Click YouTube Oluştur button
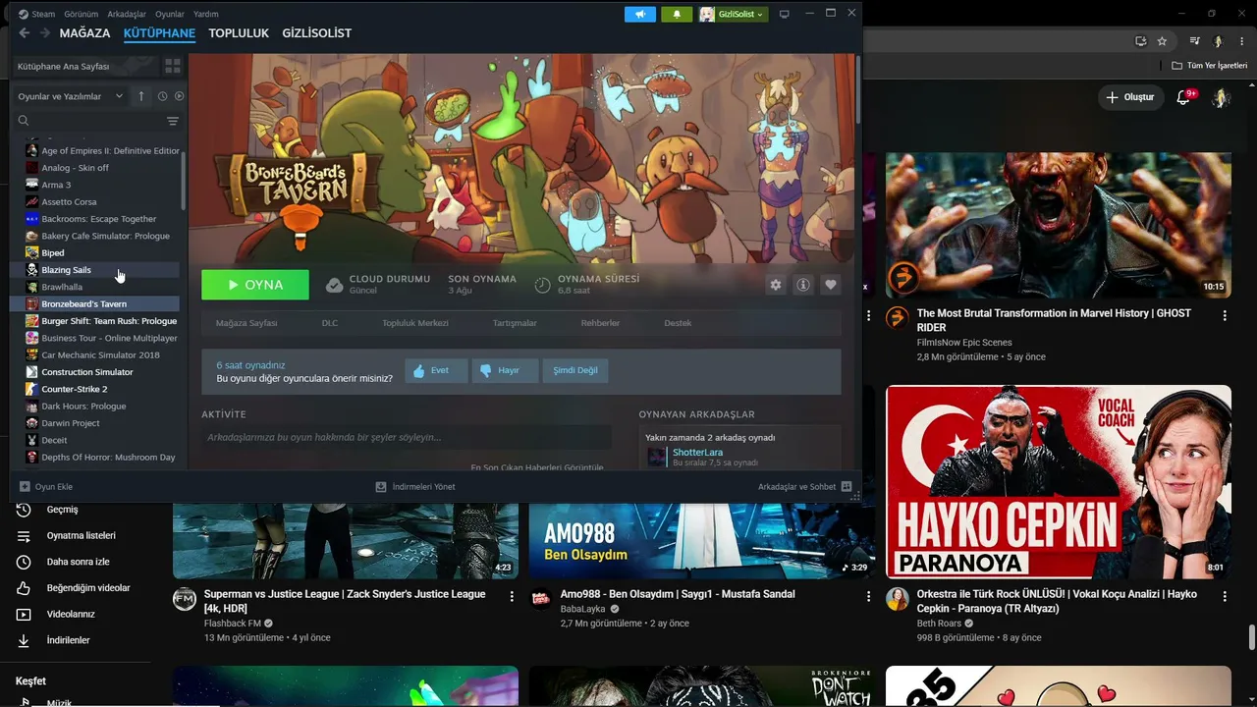Viewport: 1257px width, 707px height. coord(1129,97)
